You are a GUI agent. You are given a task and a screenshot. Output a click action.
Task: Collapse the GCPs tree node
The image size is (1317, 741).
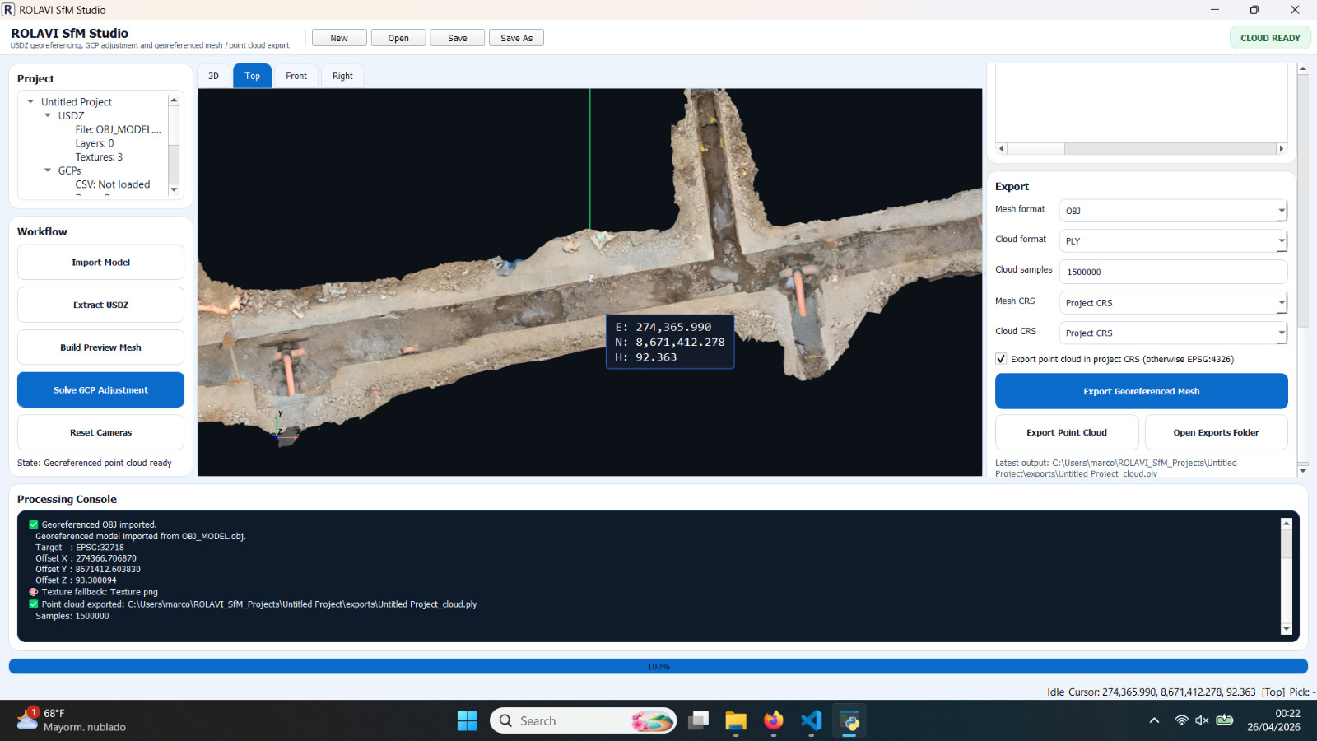[x=48, y=170]
